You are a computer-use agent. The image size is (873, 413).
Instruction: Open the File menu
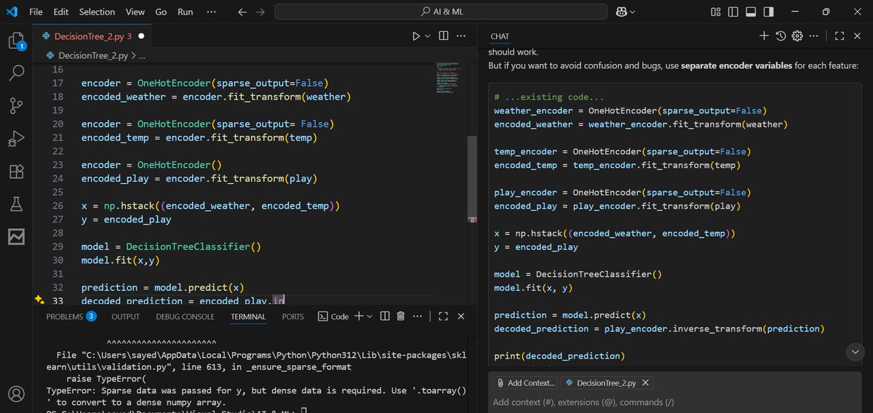[36, 12]
